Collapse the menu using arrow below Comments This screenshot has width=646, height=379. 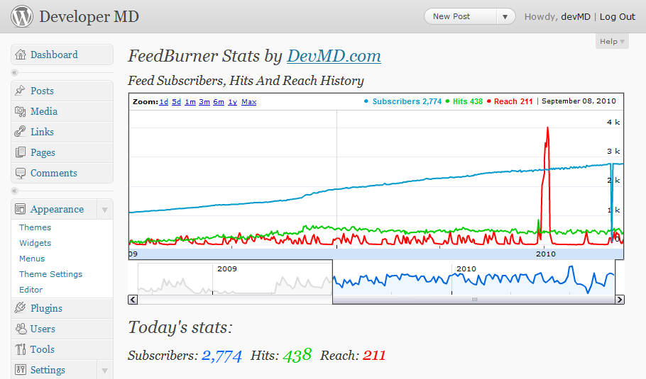(14, 191)
